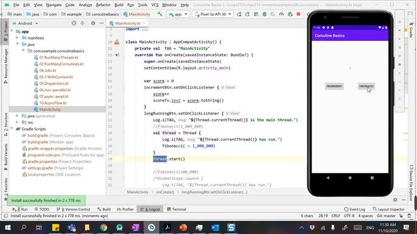Open Device File Explorer side panel

coord(411,183)
